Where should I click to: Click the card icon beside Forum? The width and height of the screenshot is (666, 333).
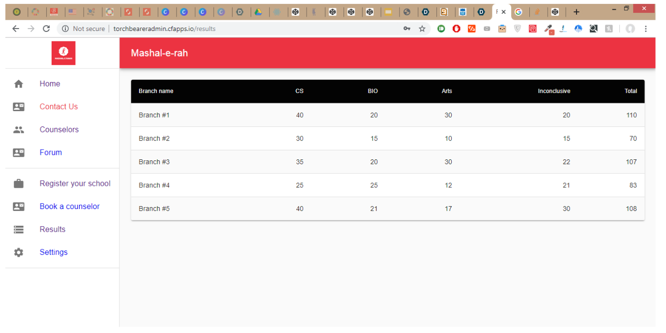tap(19, 152)
